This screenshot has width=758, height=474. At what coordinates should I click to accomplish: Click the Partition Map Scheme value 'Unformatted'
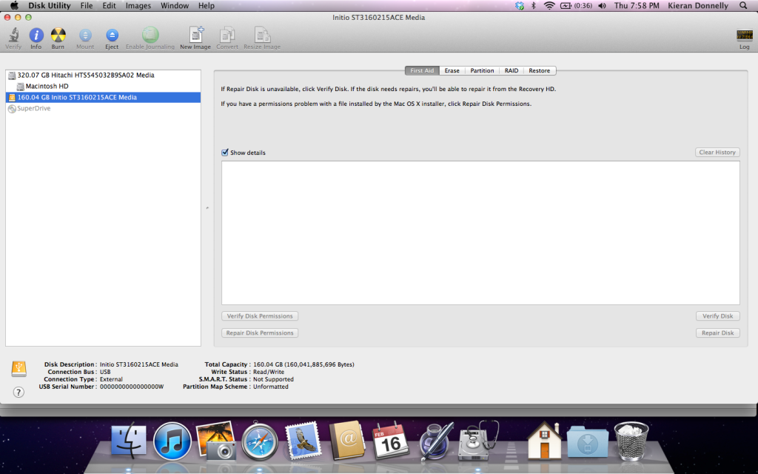[271, 387]
